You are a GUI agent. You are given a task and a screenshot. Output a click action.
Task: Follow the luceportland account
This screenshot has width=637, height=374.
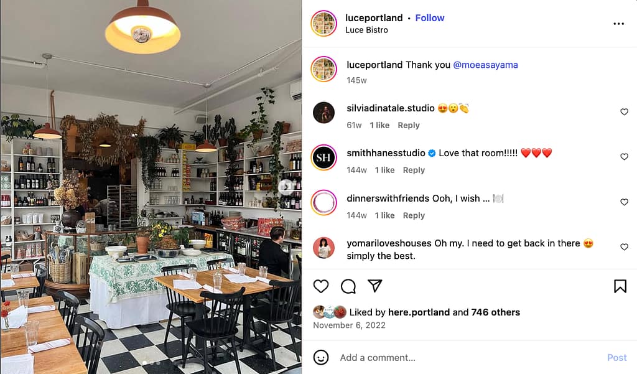pos(429,18)
